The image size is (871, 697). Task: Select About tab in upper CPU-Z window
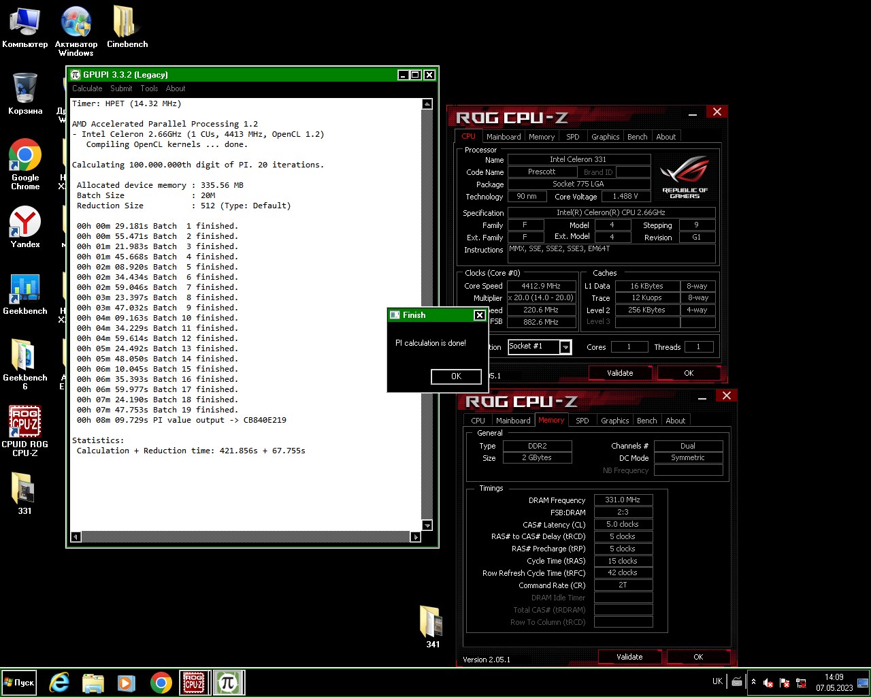tap(666, 137)
